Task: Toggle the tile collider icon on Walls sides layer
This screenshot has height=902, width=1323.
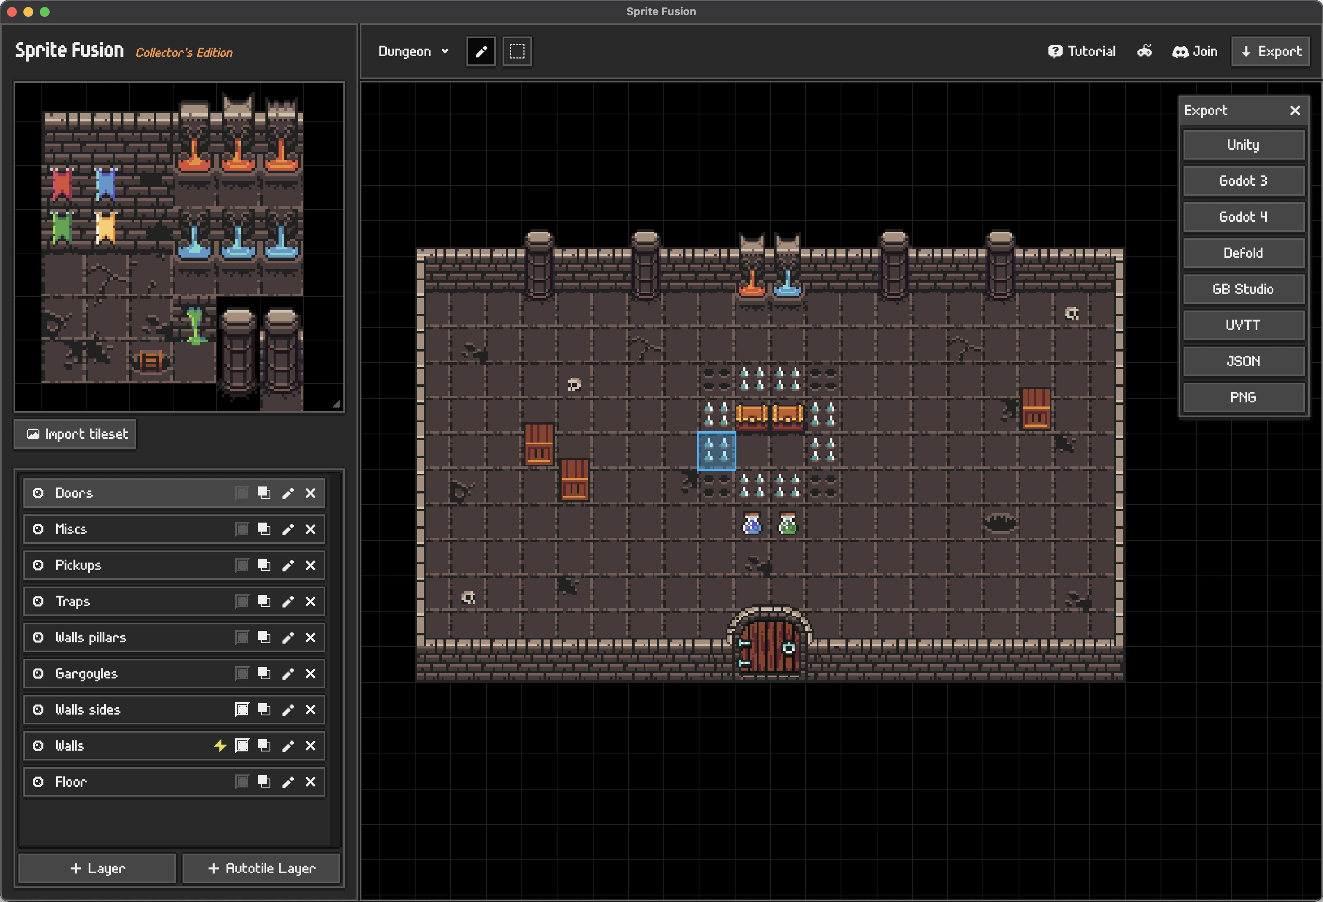Action: pos(242,710)
